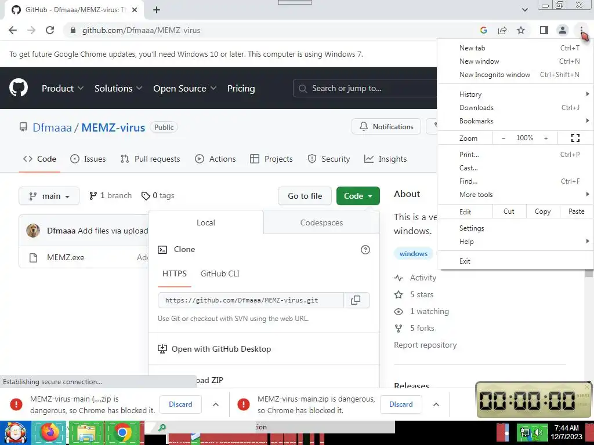Expand the Open Source menu
Viewport: 594px width, 445px height.
(x=185, y=88)
